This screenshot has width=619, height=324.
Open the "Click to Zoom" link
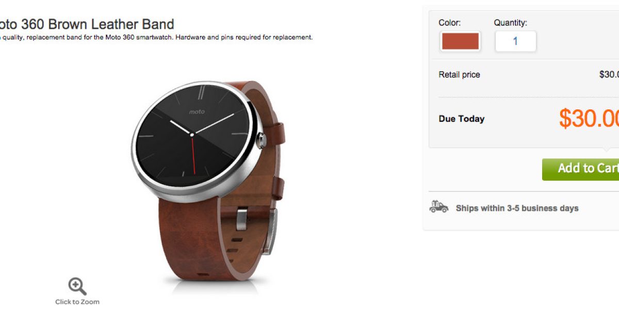tap(77, 302)
